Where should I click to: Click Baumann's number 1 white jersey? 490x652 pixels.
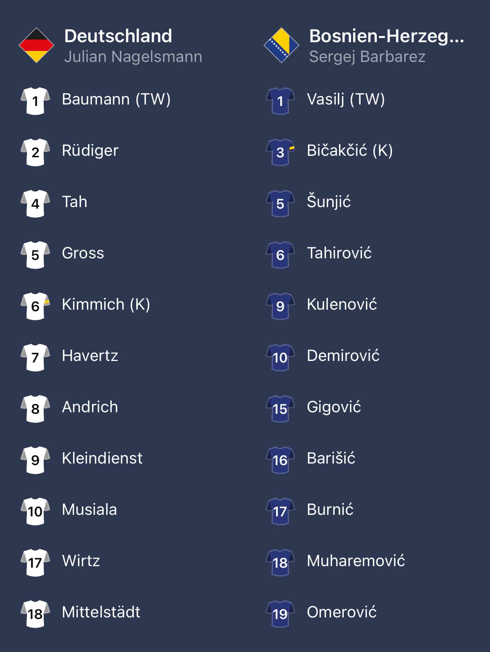coord(35,101)
